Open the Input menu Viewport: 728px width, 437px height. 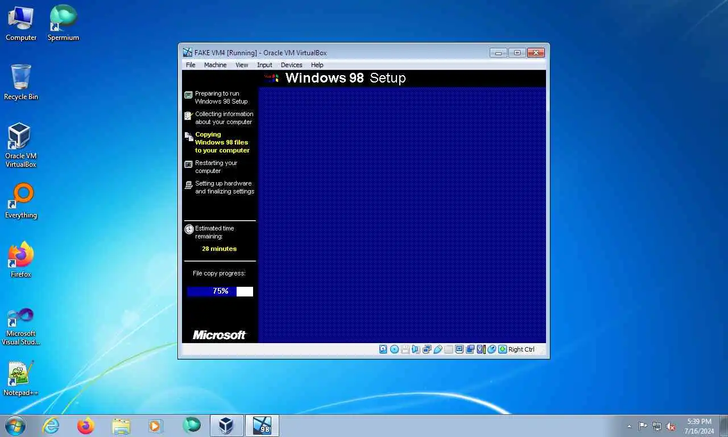(x=264, y=65)
